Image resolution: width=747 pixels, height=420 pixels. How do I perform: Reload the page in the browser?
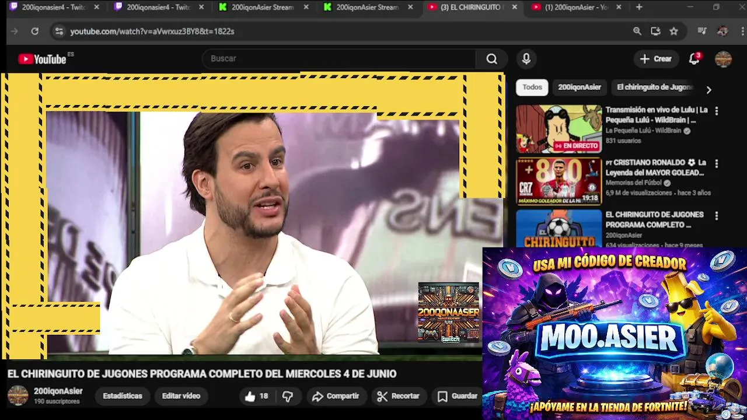point(35,31)
